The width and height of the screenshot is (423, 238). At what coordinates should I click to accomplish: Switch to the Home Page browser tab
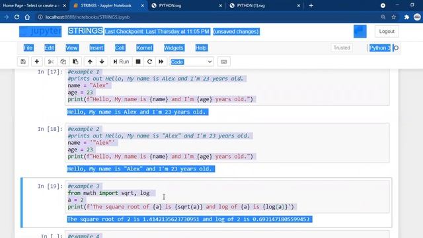tap(30, 6)
